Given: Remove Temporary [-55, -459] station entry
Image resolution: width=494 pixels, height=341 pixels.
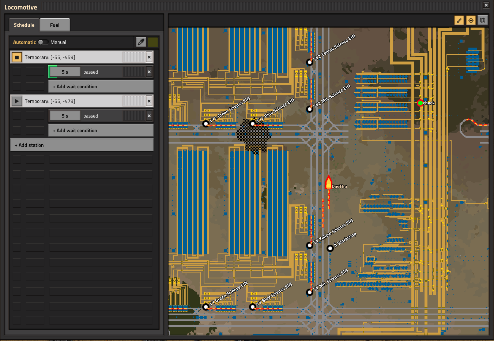Looking at the screenshot, I should (149, 57).
